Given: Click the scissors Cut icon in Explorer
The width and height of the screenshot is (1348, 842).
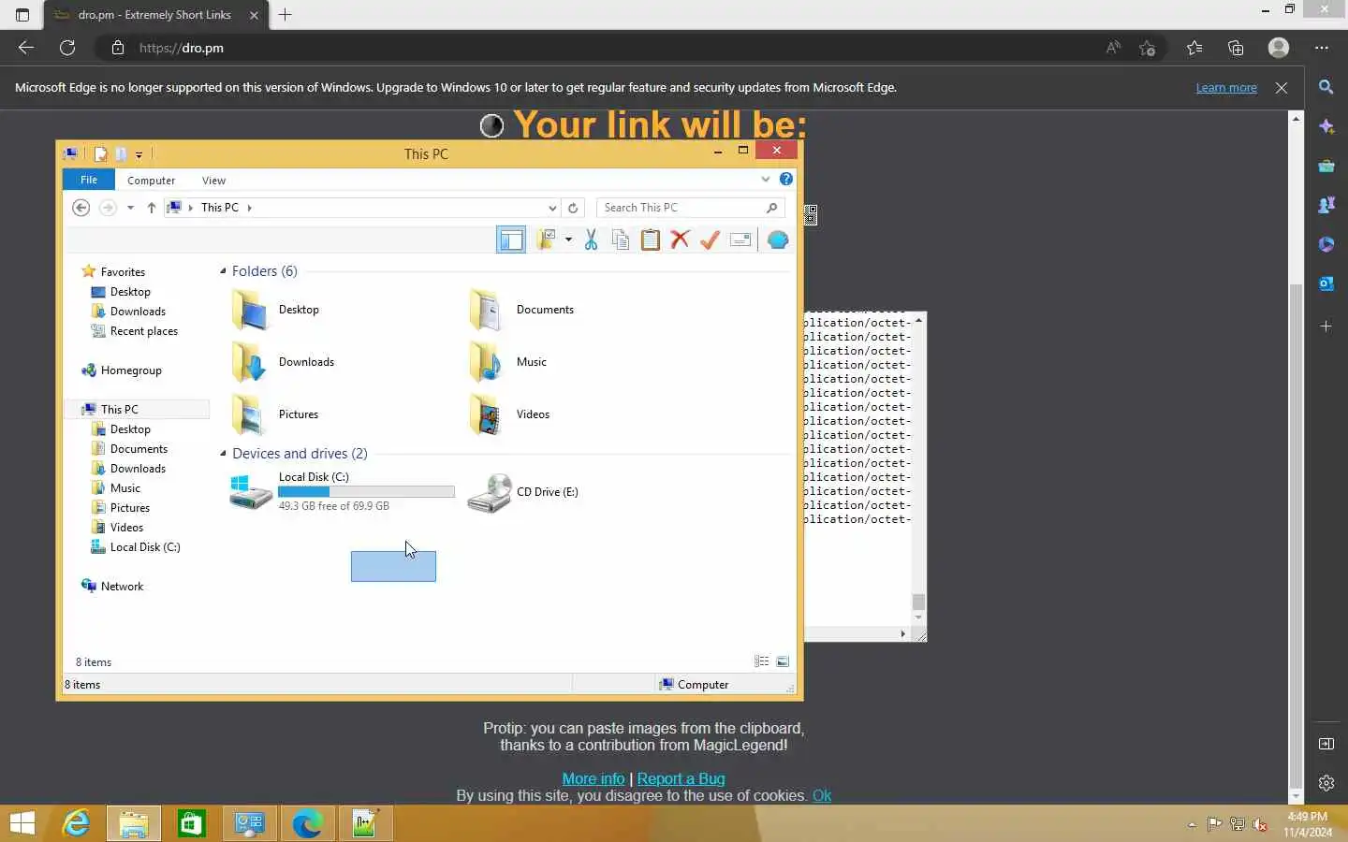Looking at the screenshot, I should tap(591, 240).
